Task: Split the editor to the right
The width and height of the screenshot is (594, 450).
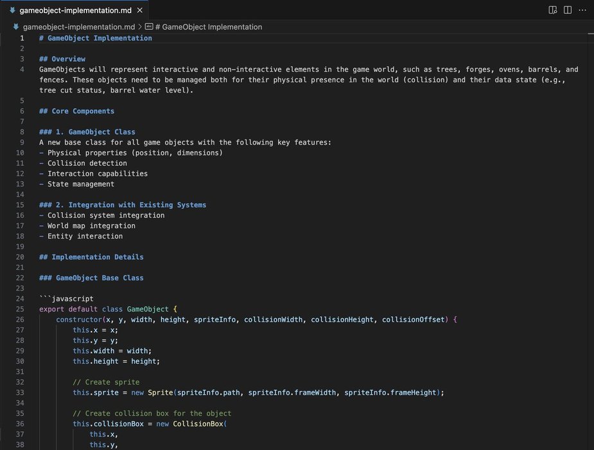Action: (x=568, y=10)
